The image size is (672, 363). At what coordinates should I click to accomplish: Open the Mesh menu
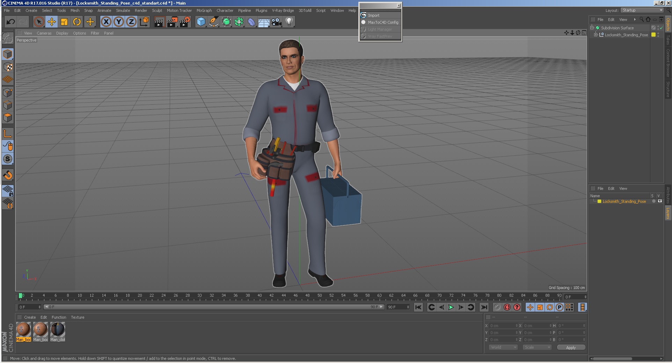(x=75, y=10)
